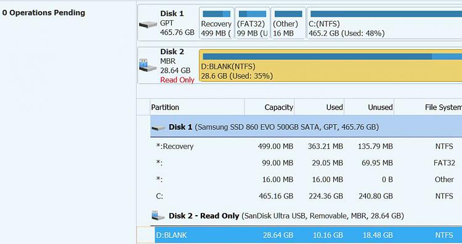The image size is (462, 244).
Task: Click the 18.48 GB unused value of D:BLANK
Action: tap(378, 235)
